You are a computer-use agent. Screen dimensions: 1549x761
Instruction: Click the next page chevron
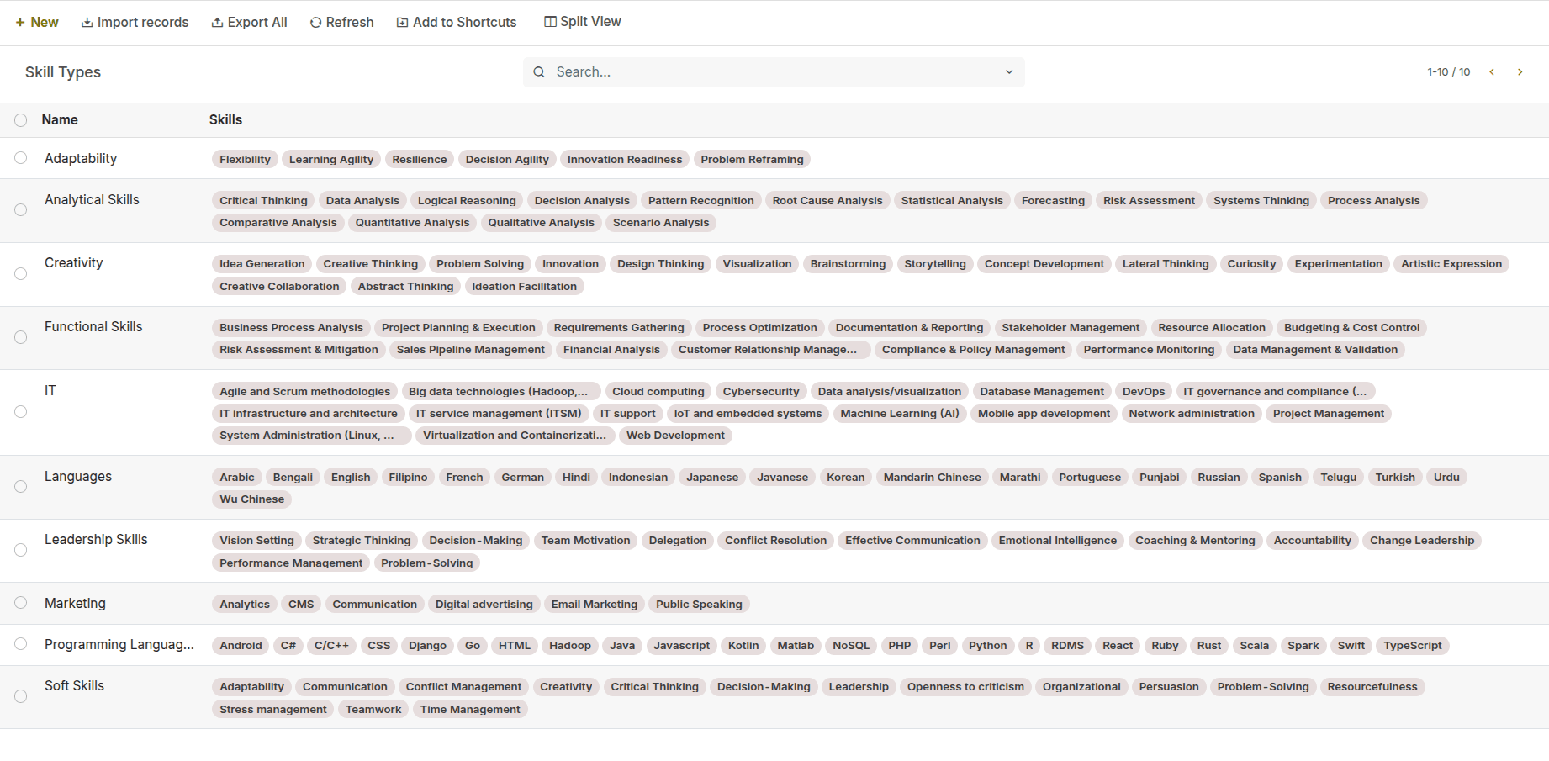point(1520,71)
